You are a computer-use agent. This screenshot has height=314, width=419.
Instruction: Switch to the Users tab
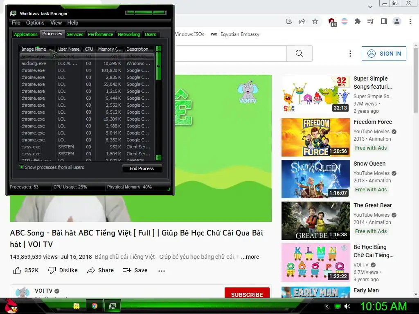[x=151, y=34]
